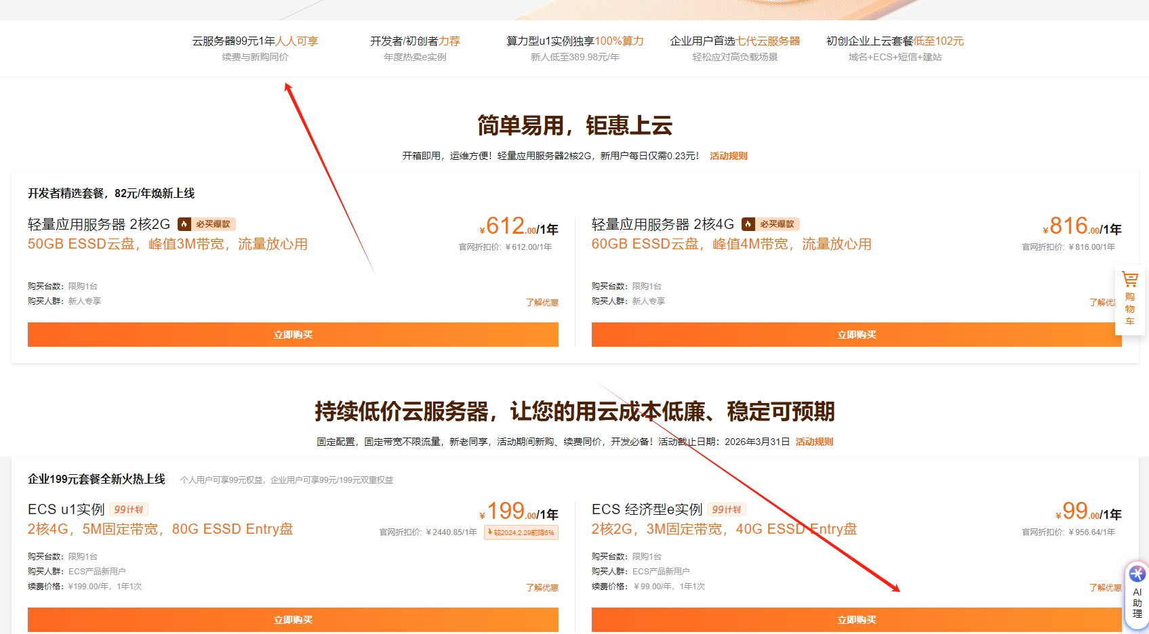Select the 99计划 badge beside ECS u1实例
Viewport: 1149px width, 634px height.
click(x=130, y=509)
